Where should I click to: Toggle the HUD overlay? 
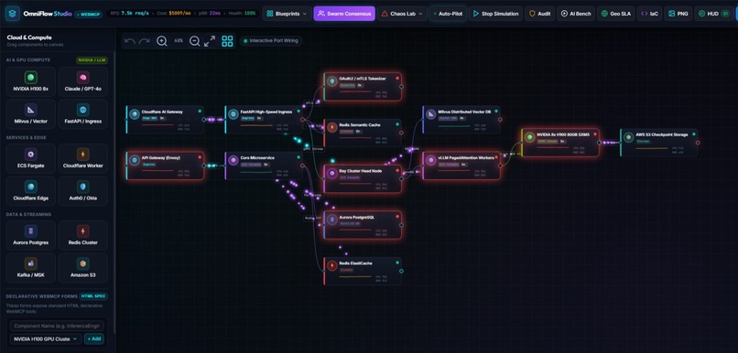coord(713,14)
